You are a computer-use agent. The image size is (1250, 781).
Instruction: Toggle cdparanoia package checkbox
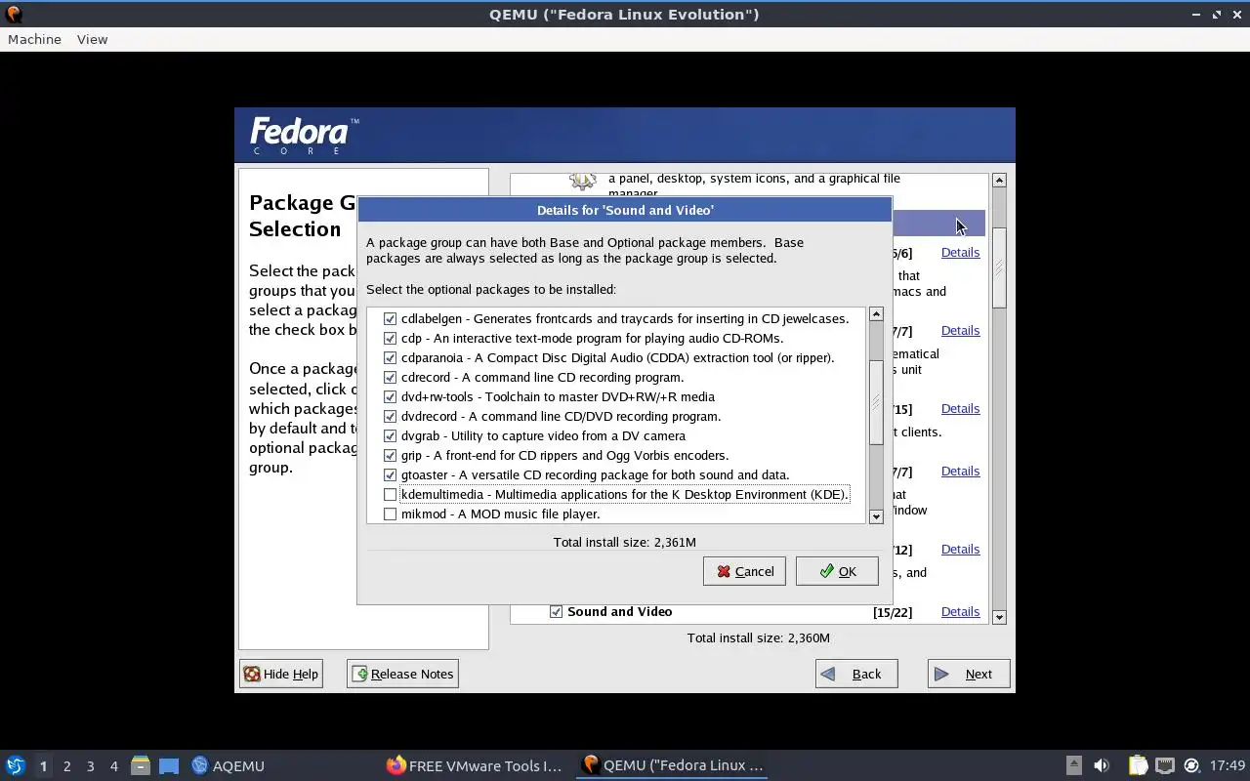pyautogui.click(x=390, y=357)
